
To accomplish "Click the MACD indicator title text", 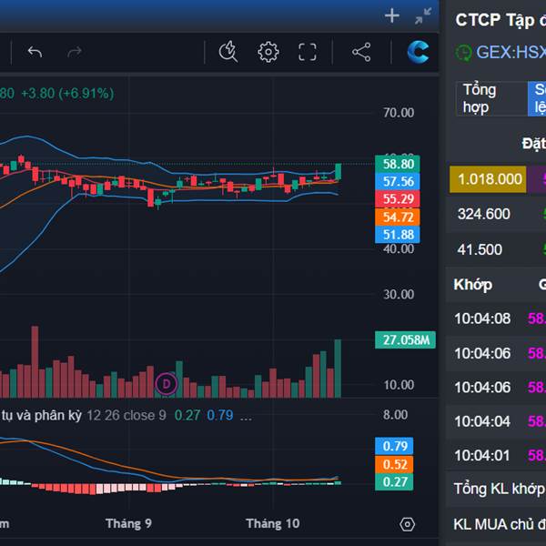I will [x=42, y=415].
